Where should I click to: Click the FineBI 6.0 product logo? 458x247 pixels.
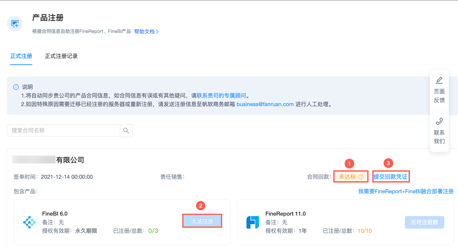point(29,222)
